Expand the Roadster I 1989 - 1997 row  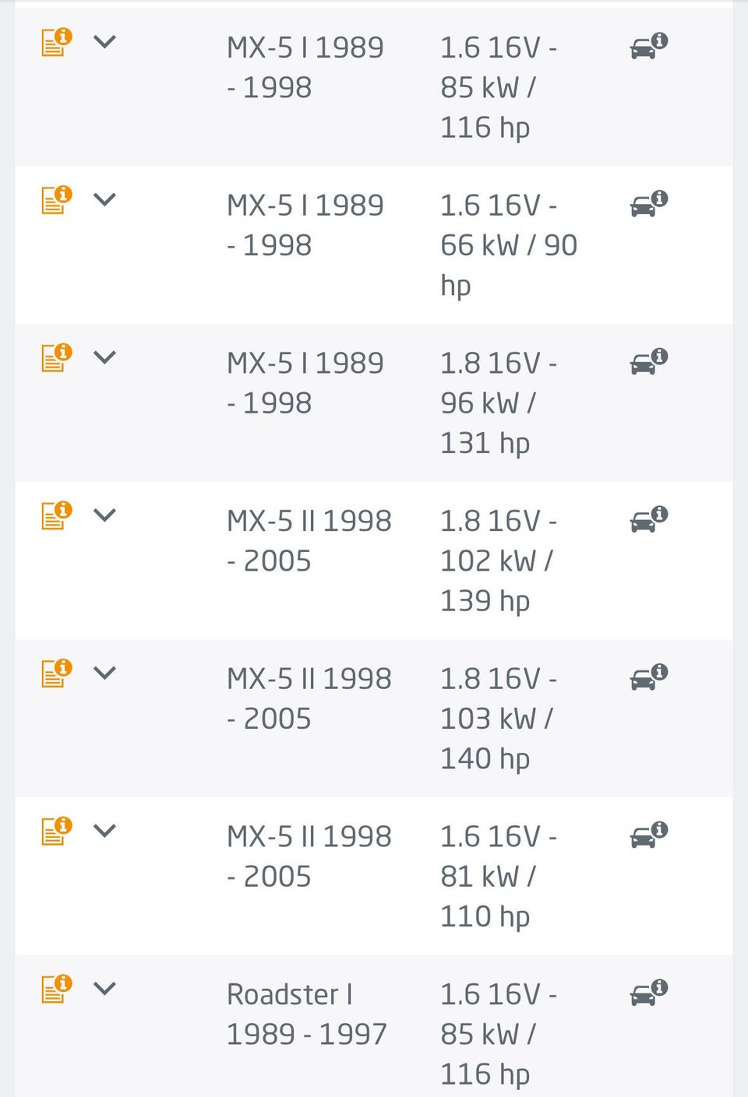click(104, 988)
